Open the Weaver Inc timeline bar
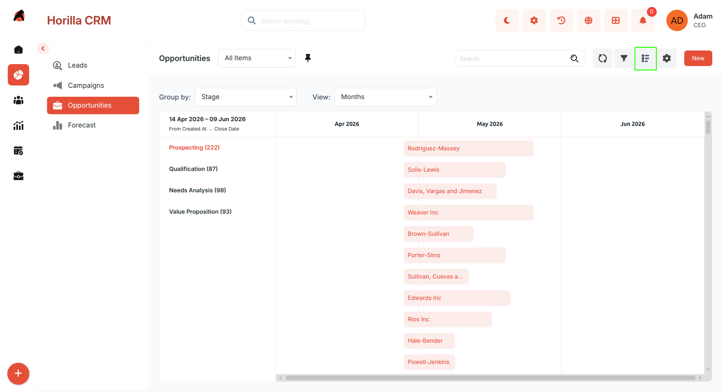Screen dimensions: 722x392 (469, 213)
